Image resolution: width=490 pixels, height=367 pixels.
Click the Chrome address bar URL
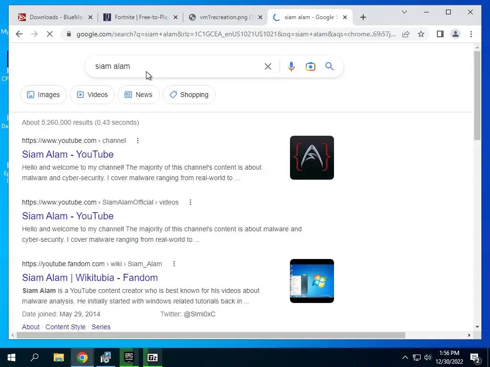click(236, 34)
